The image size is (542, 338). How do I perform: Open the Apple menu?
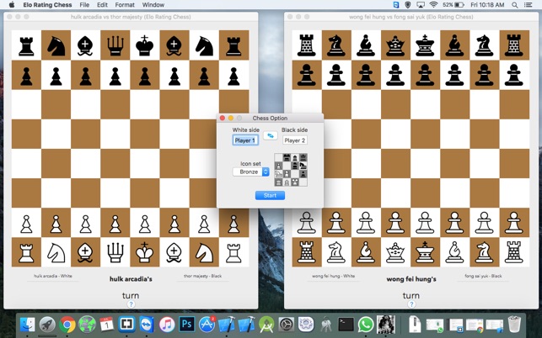(x=12, y=5)
